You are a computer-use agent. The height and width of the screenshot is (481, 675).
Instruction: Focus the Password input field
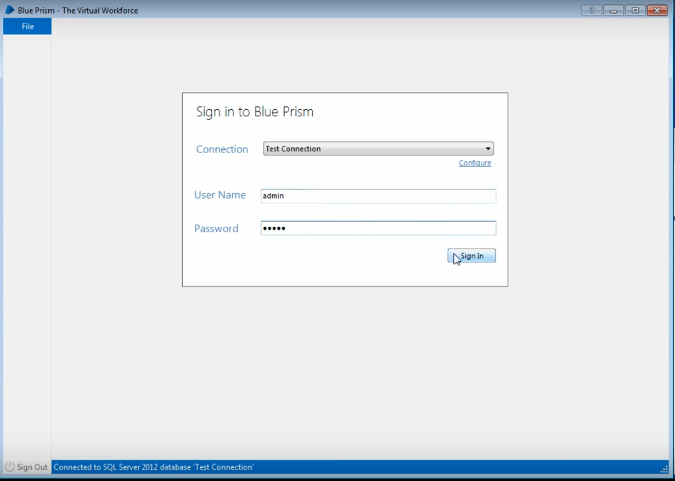click(378, 228)
